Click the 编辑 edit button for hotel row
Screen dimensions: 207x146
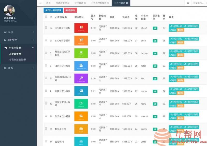coord(173,68)
